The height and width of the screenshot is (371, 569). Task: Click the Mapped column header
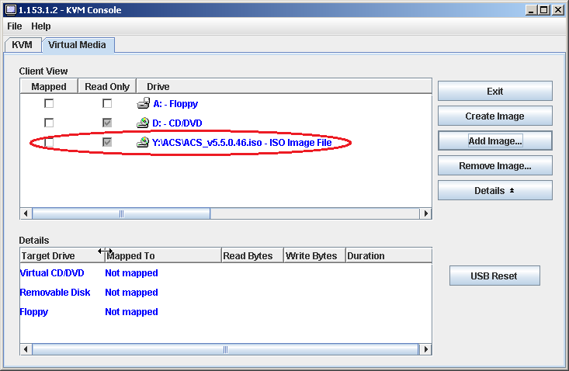pos(49,87)
